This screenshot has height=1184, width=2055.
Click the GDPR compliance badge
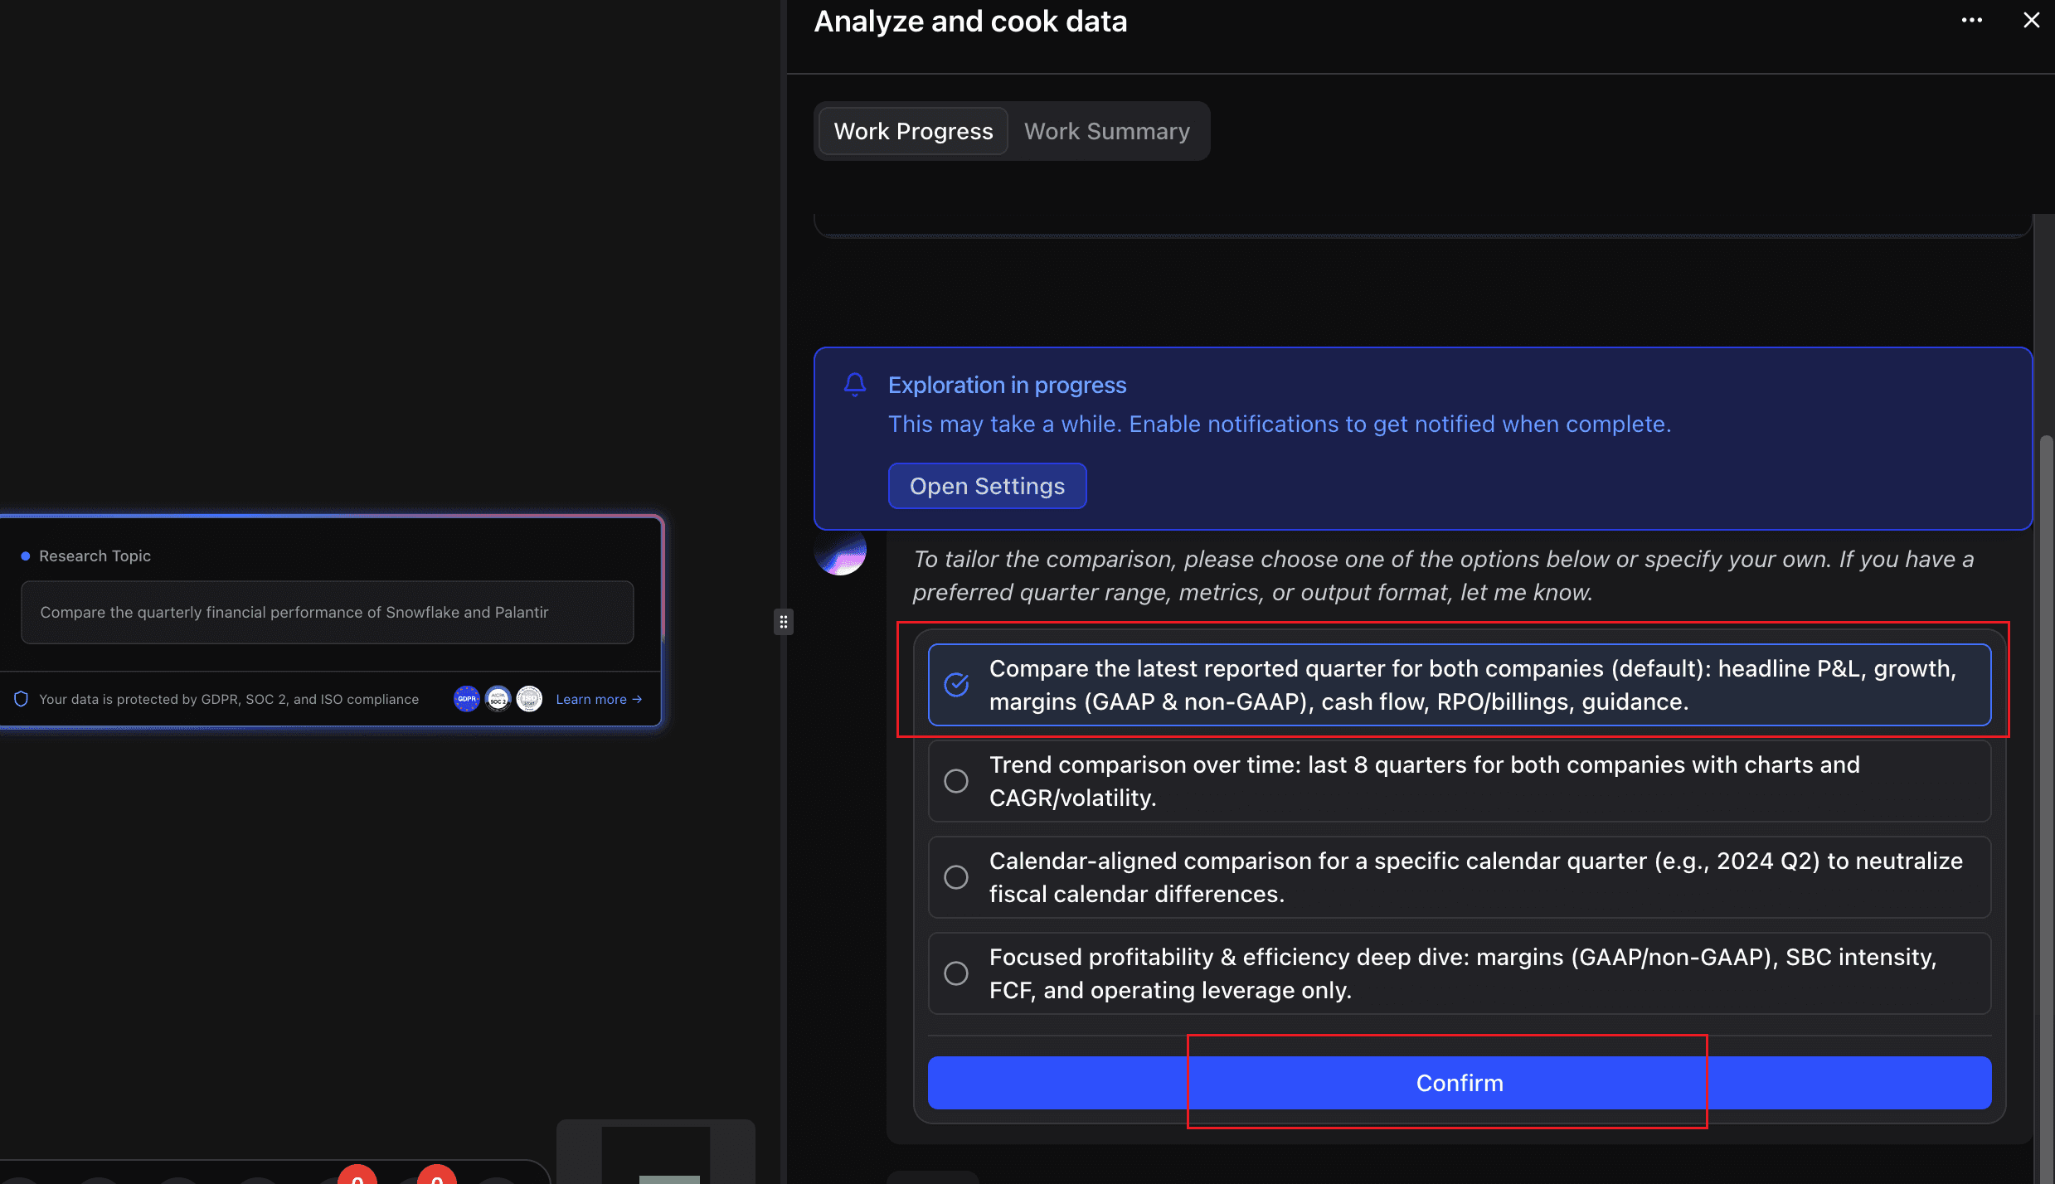click(x=467, y=699)
